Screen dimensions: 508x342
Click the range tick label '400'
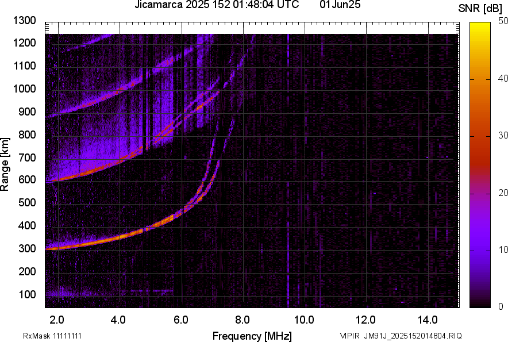pyautogui.click(x=27, y=226)
